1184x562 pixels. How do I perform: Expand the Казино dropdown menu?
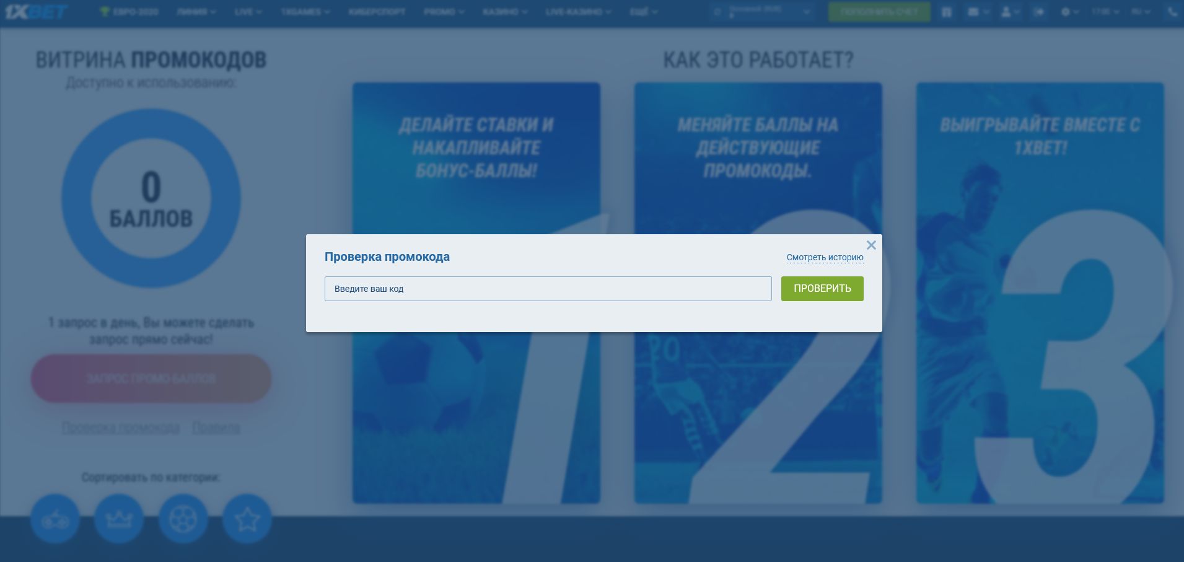[x=506, y=12]
